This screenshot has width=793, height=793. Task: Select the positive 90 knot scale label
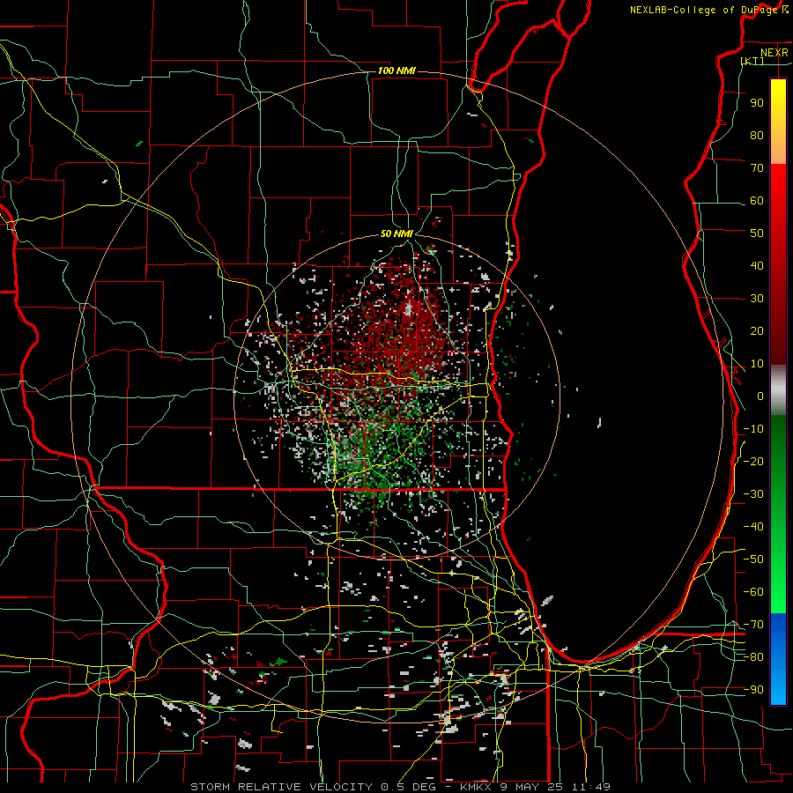click(x=757, y=103)
